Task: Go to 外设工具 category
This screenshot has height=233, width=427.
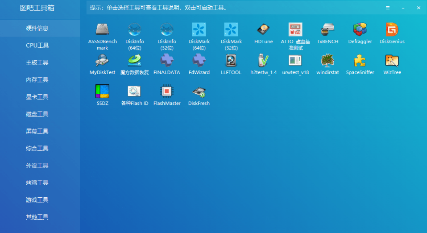Action: point(40,166)
